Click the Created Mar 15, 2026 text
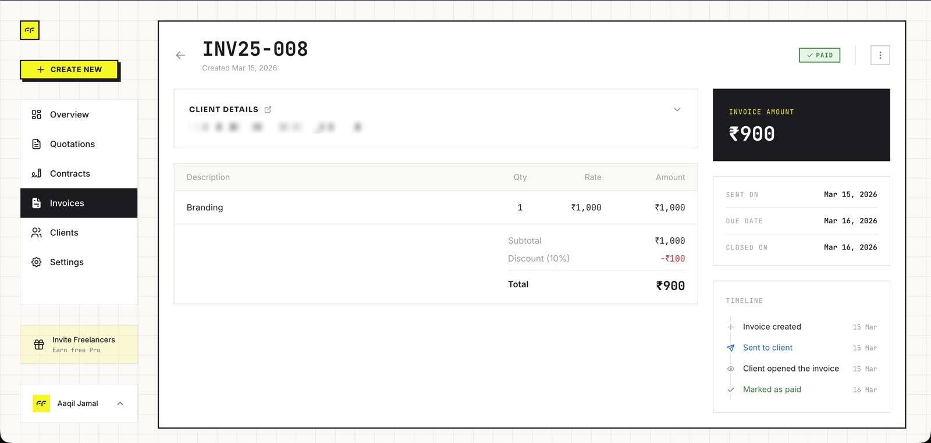The height and width of the screenshot is (443, 931). 239,68
